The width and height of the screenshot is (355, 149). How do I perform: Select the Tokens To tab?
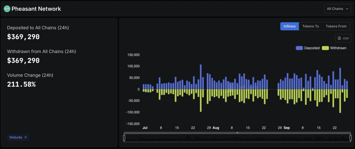310,26
